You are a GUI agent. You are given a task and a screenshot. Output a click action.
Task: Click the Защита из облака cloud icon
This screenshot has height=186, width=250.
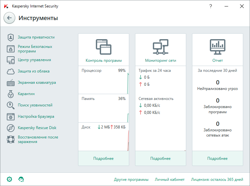click(11, 71)
